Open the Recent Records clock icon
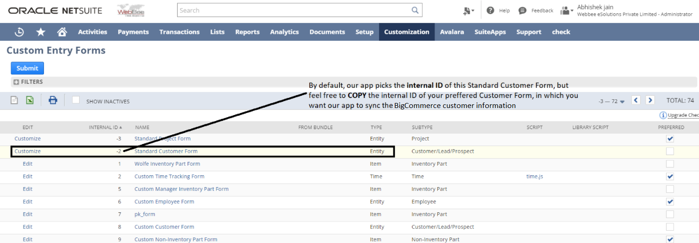The image size is (699, 243). click(x=19, y=32)
